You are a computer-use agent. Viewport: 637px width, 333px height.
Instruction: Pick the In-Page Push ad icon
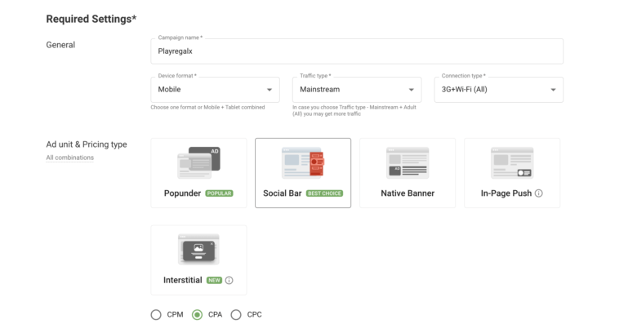click(x=512, y=162)
